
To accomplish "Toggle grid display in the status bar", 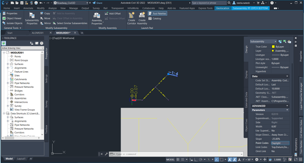I will coord(178,159).
